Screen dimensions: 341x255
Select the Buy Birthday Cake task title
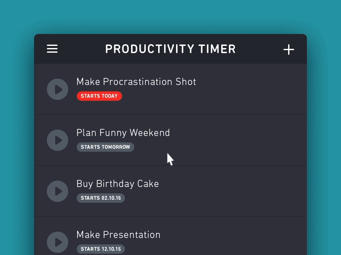pos(118,184)
